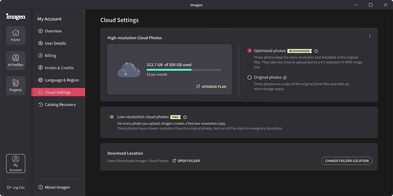Image resolution: width=393 pixels, height=196 pixels.
Task: Maximize the Imagen window
Action: [x=370, y=5]
